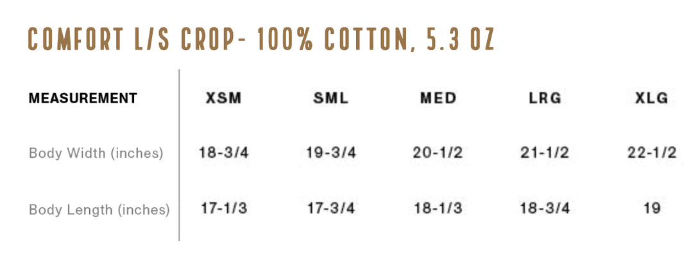The width and height of the screenshot is (693, 261).
Task: Click the XLG size column header
Action: (x=651, y=98)
